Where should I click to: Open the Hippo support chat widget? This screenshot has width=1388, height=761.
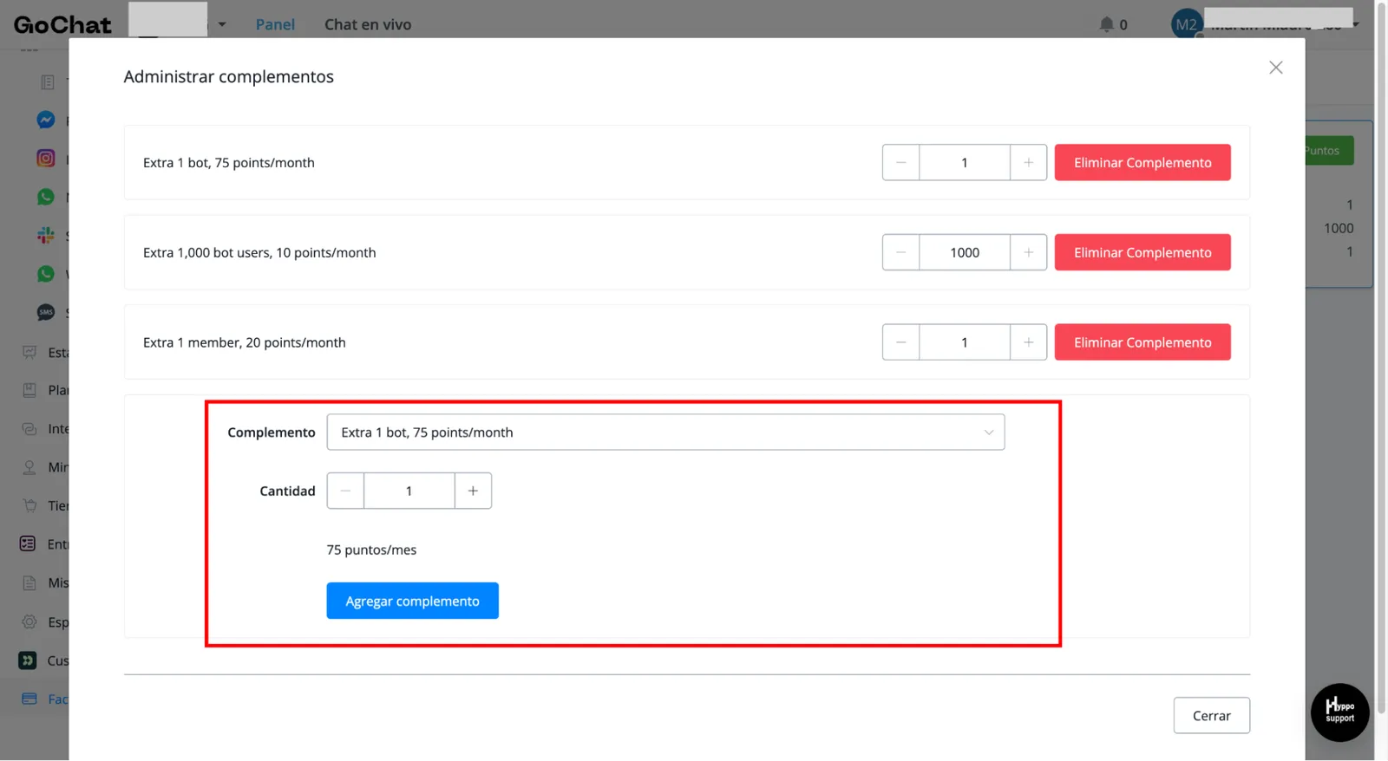pyautogui.click(x=1339, y=712)
